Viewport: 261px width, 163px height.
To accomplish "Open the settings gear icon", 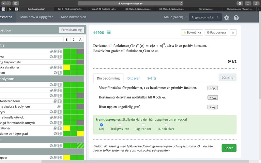I will 226,18.
